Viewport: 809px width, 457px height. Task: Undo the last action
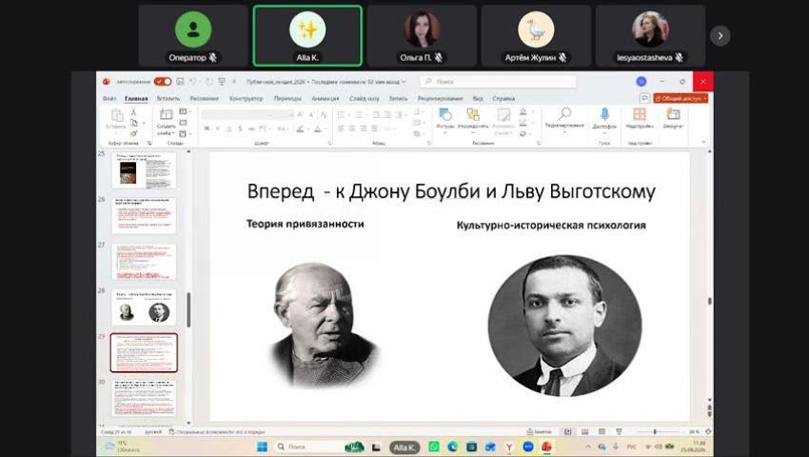click(x=192, y=82)
